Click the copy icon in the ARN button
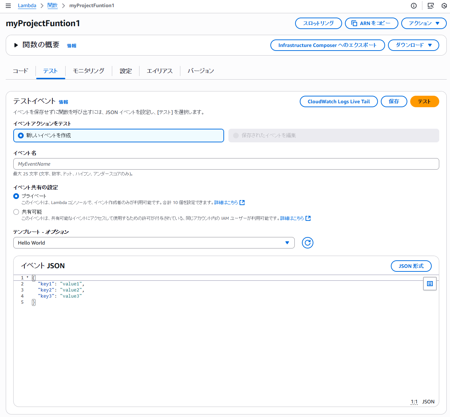Screen dimensions: 450x417 [x=354, y=23]
